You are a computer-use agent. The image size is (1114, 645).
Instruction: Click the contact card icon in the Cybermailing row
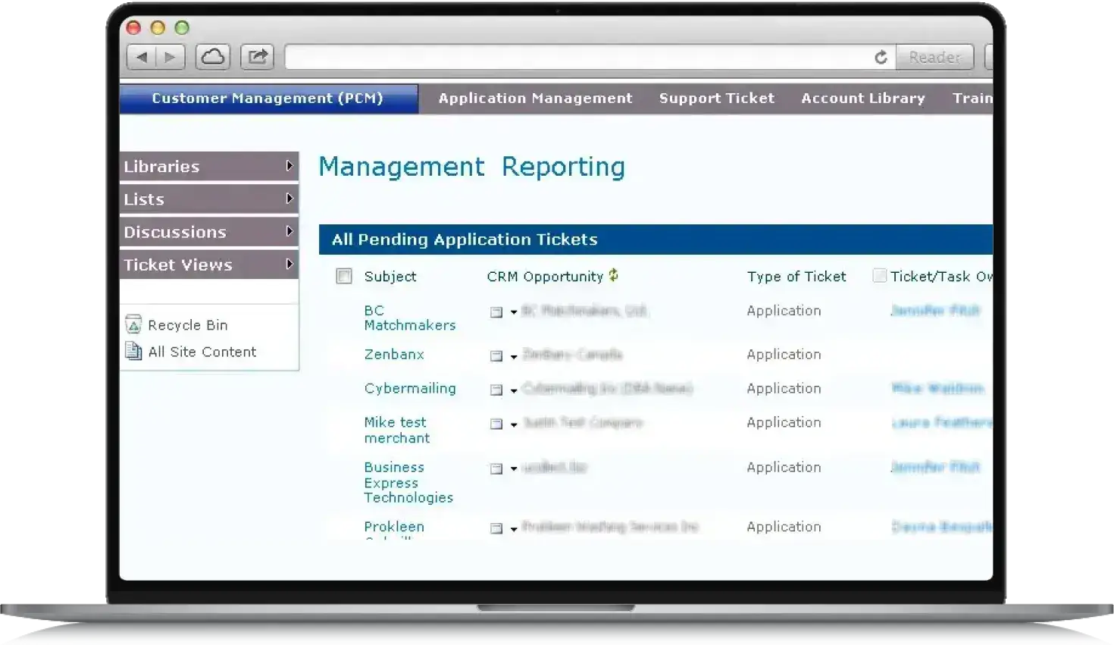(496, 390)
